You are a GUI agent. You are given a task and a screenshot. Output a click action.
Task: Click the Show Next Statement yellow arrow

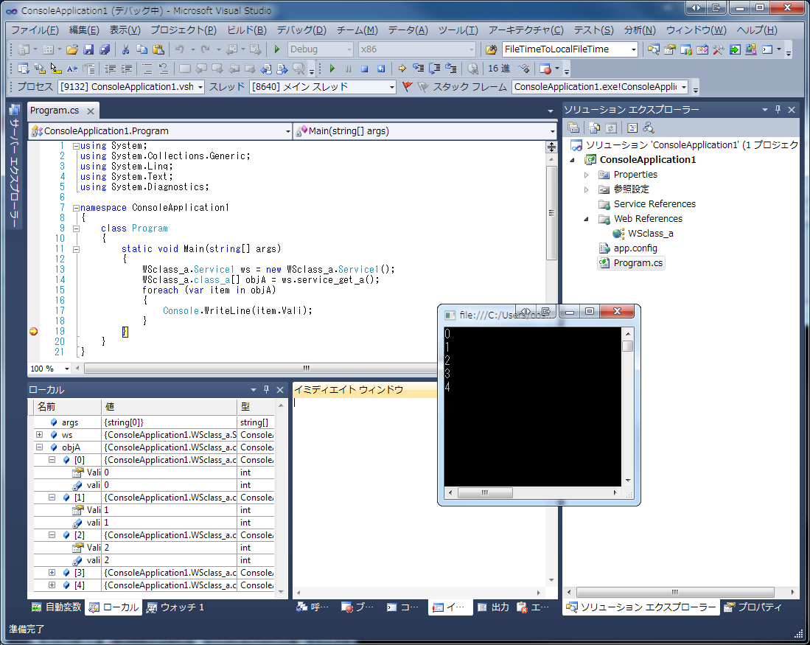pos(402,69)
